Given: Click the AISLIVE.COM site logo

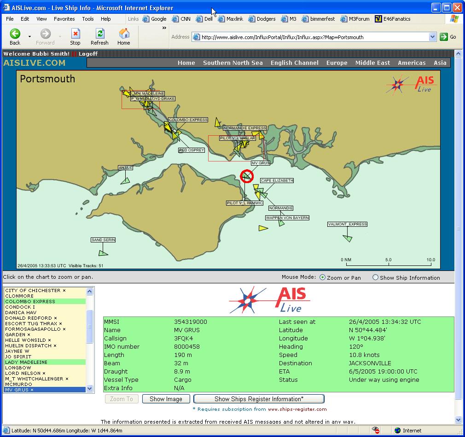Looking at the screenshot, I should pos(34,63).
